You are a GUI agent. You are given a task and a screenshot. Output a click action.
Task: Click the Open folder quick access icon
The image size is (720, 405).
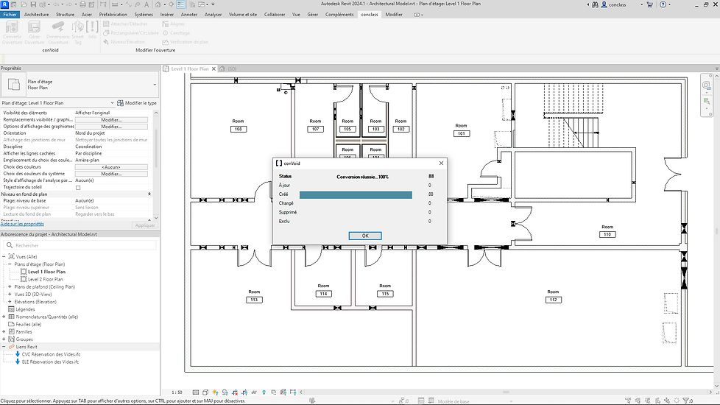tap(24, 4)
